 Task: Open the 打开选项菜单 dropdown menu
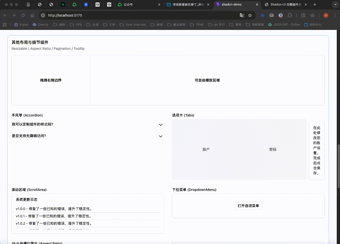coord(248,206)
